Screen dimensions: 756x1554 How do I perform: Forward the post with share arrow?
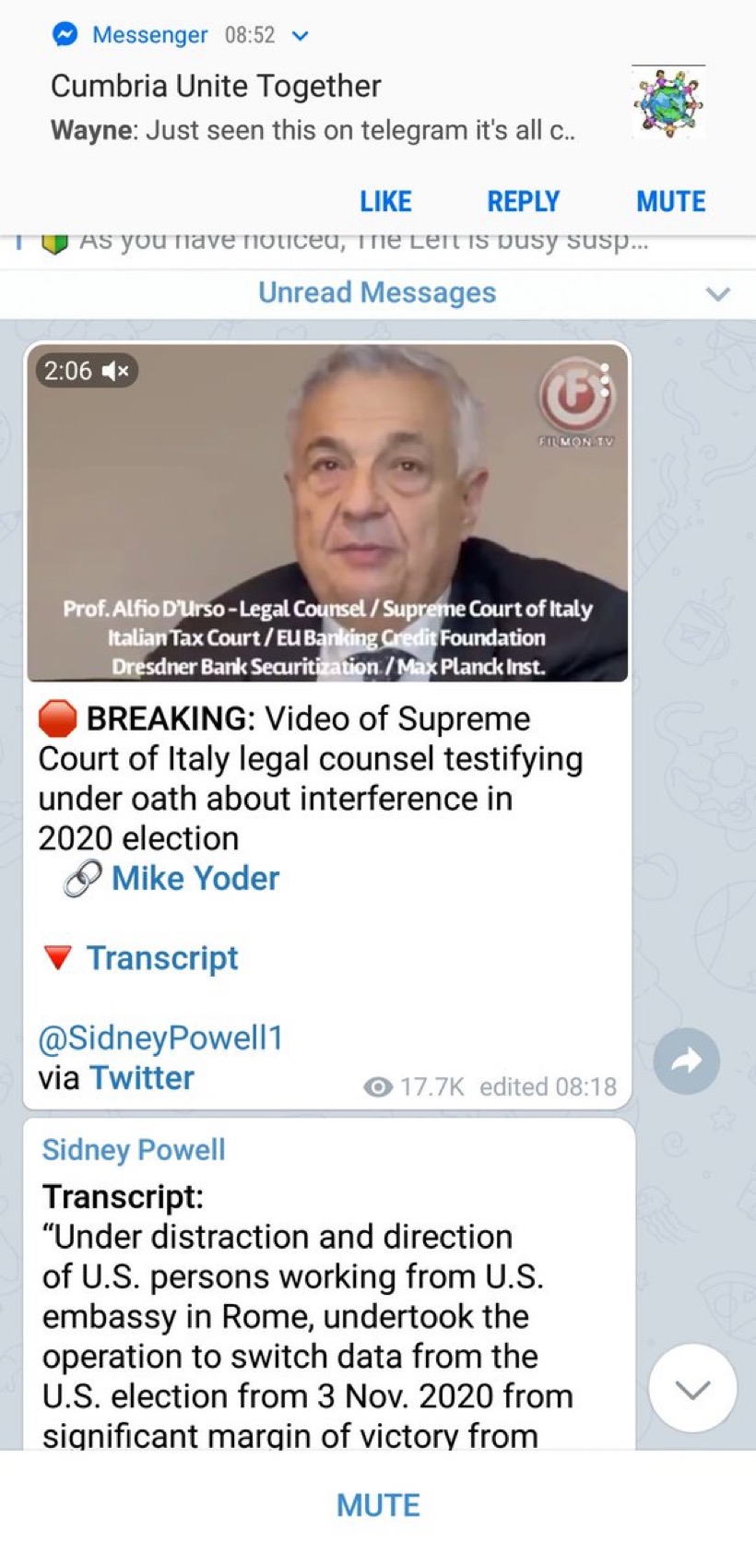[687, 1061]
